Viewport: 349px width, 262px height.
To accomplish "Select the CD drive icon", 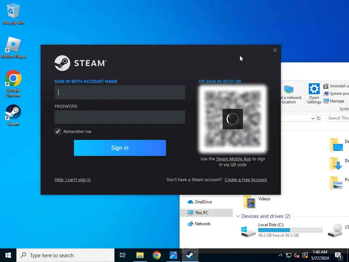I will pyautogui.click(x=335, y=231).
